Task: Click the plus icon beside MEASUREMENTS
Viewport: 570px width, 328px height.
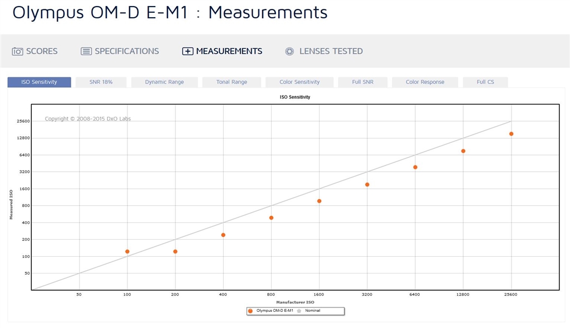Action: pos(188,51)
